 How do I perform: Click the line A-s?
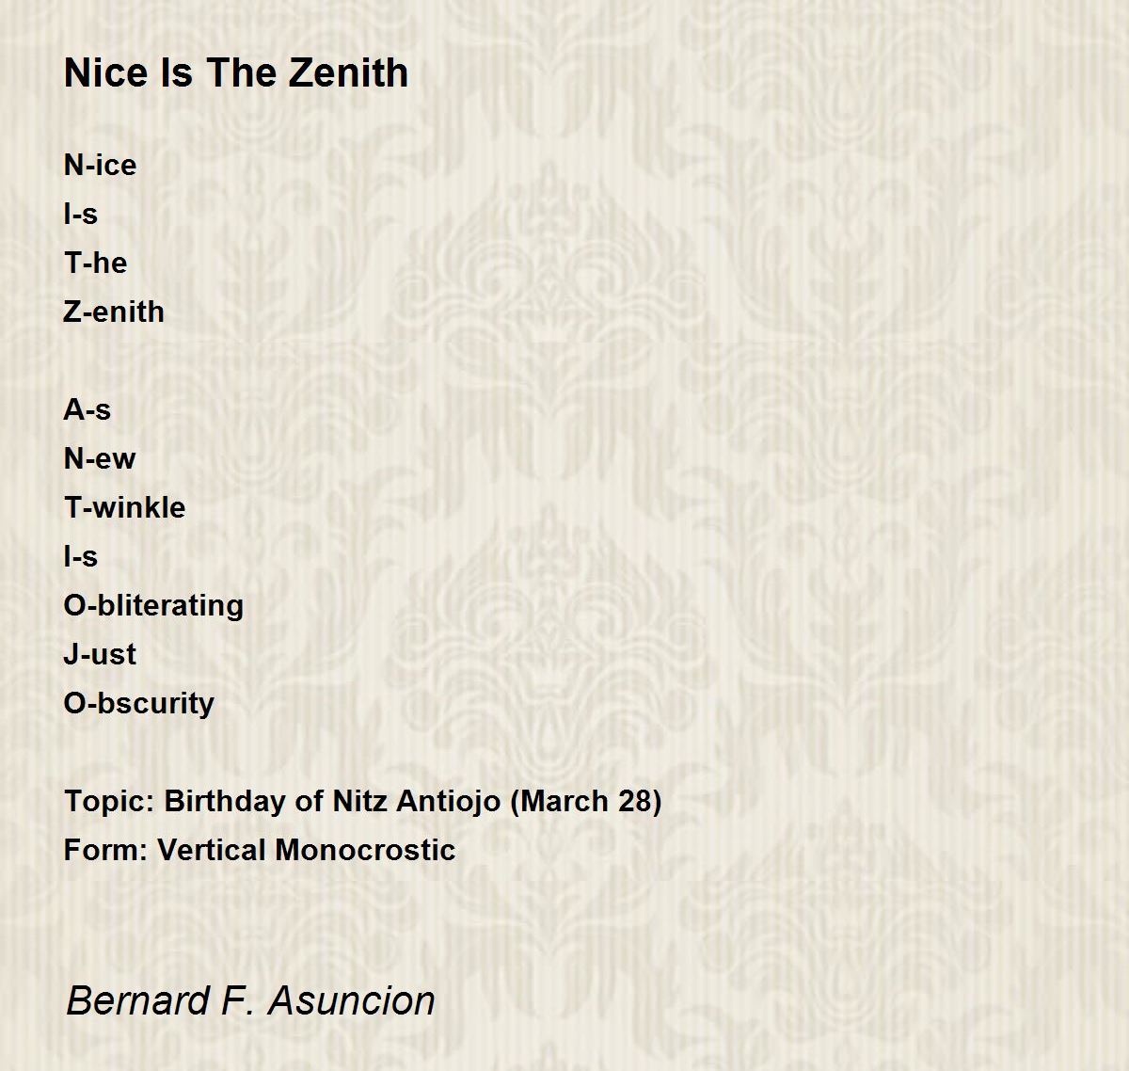pyautogui.click(x=87, y=409)
